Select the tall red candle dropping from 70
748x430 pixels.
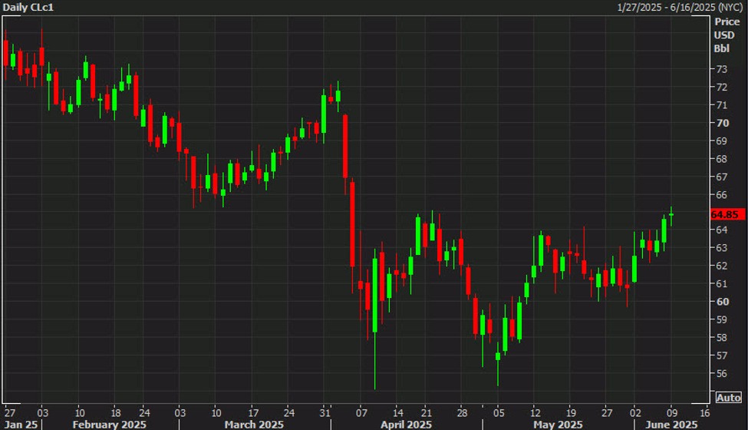346,146
